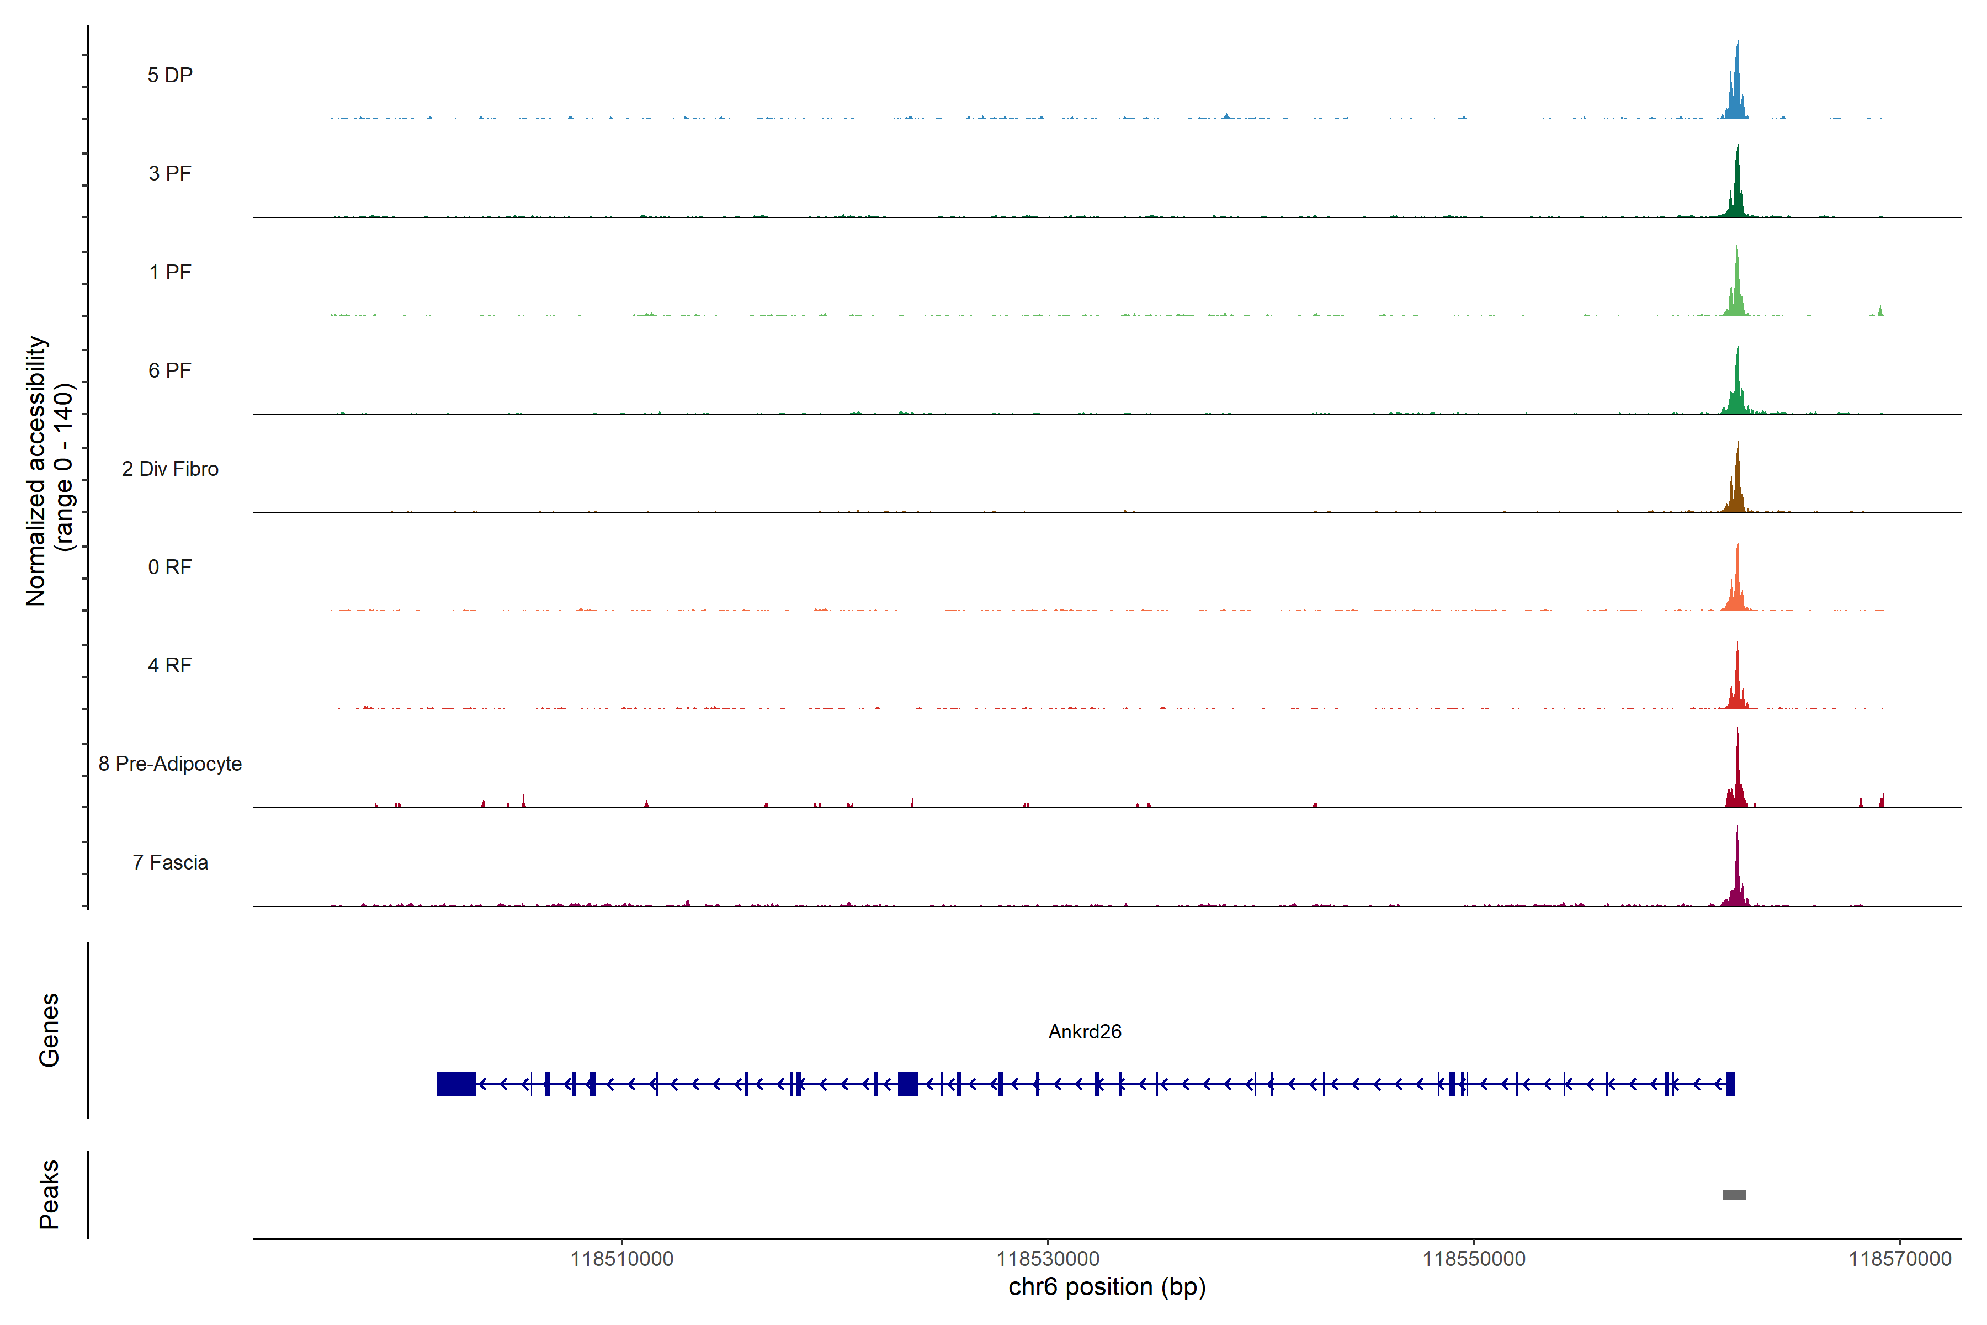Select the 8 Pre-Adipocyte label
The image size is (1987, 1325).
170,764
